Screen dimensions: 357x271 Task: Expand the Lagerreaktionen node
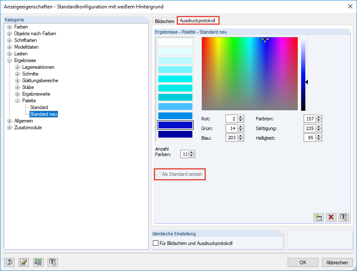(x=17, y=67)
